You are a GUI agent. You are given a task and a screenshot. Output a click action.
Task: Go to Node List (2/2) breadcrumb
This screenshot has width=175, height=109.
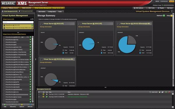[27, 8]
